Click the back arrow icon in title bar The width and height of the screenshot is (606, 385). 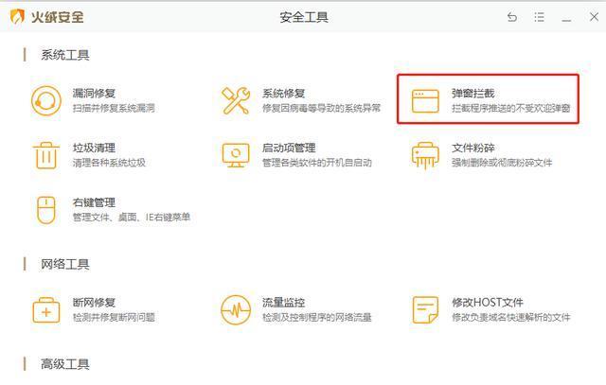[x=512, y=17]
